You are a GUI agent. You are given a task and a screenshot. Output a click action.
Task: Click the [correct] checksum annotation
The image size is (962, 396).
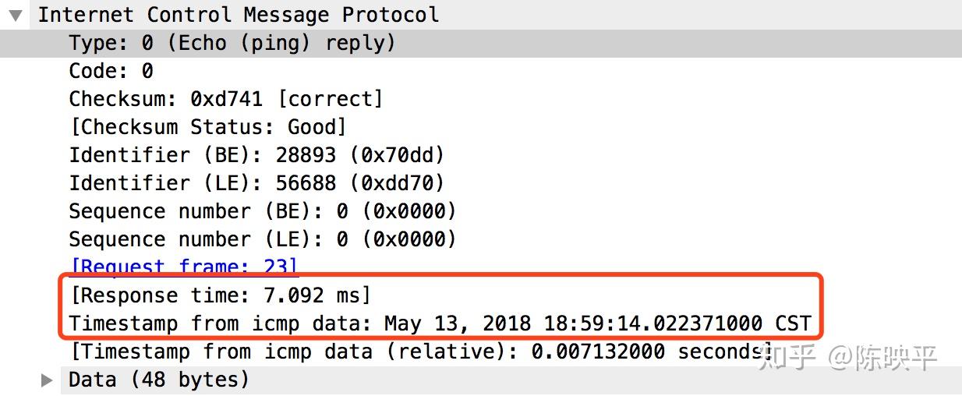(x=331, y=99)
